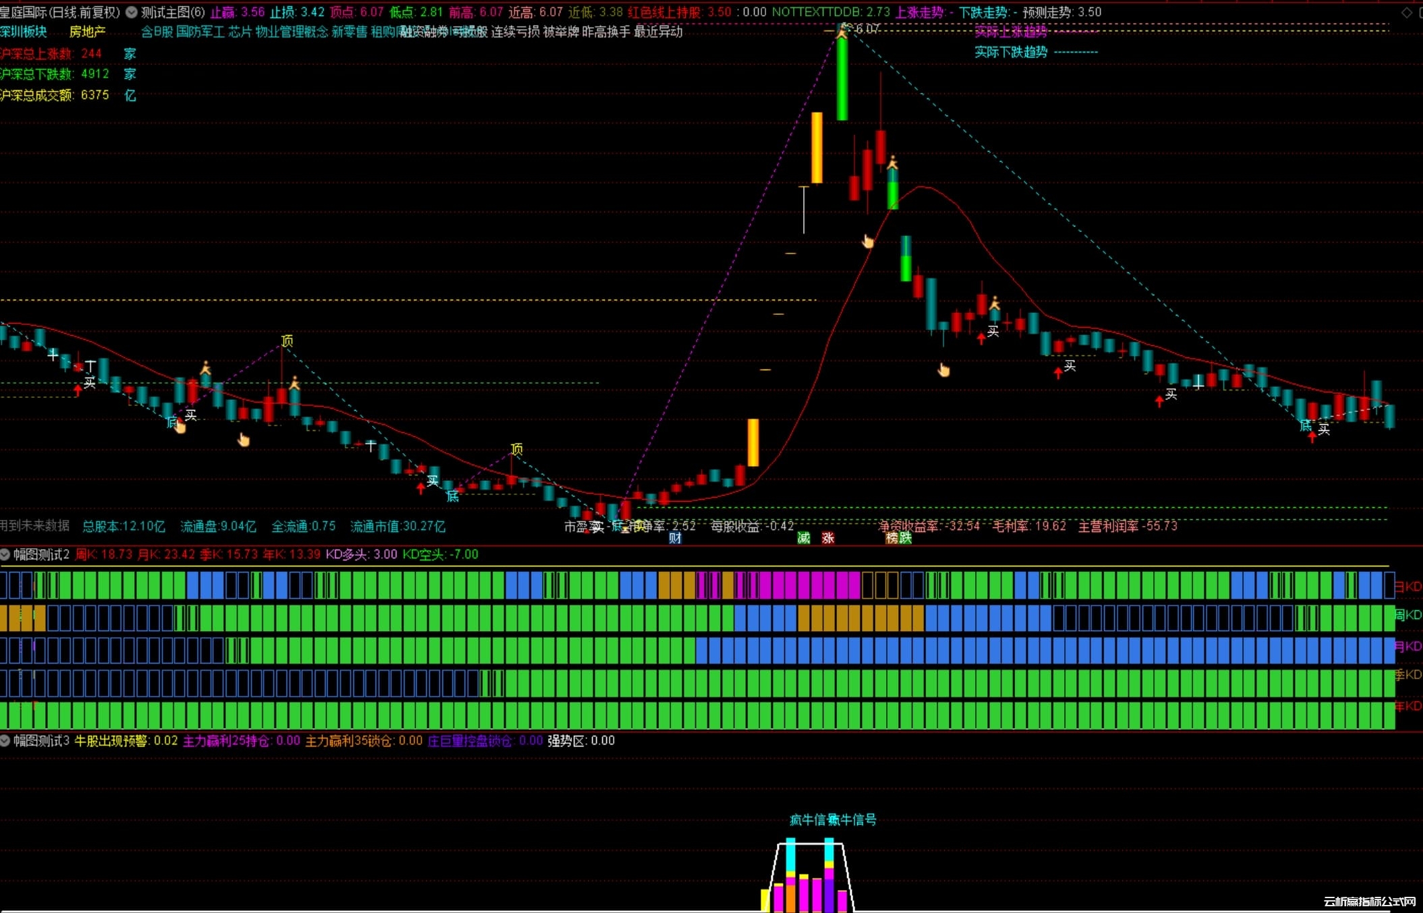Click the 牛股出现预警: 0.02 value
Viewport: 1423px width, 913px height.
click(126, 740)
